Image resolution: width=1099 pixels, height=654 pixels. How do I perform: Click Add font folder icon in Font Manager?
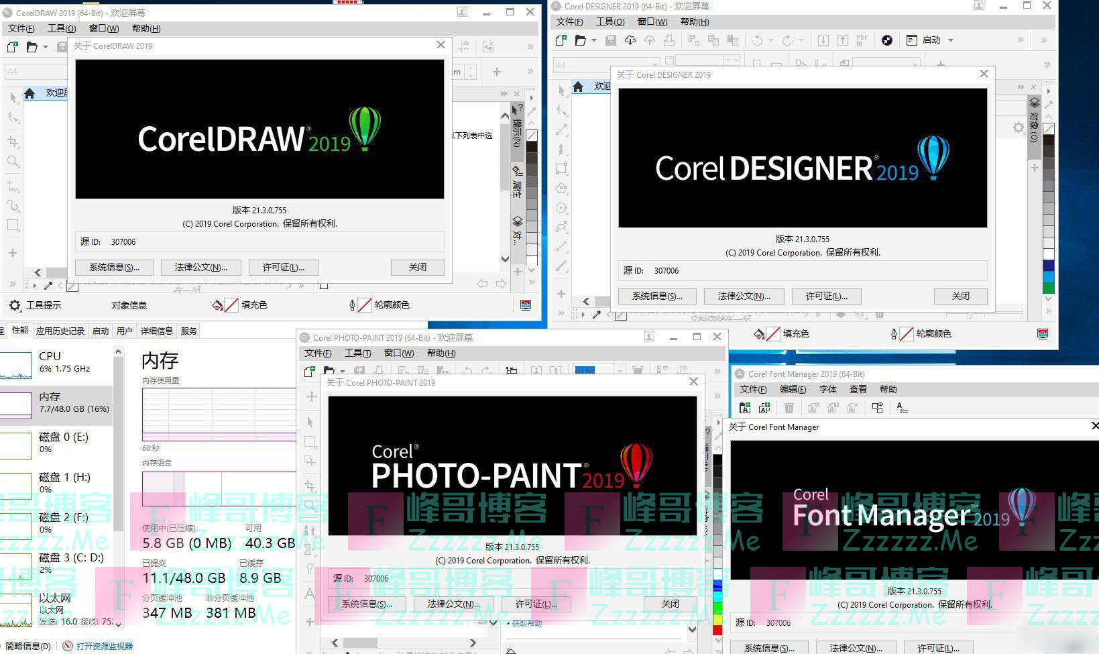pos(744,408)
